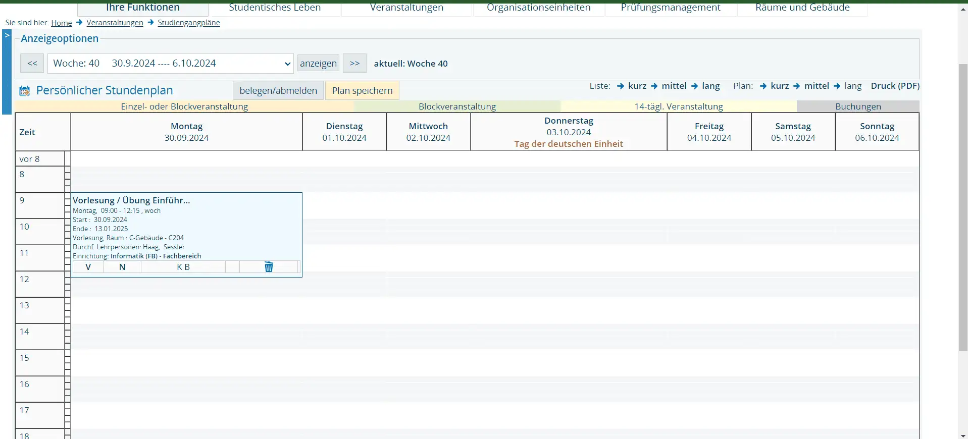
Task: Save the plan with Plan speichern
Action: [362, 91]
